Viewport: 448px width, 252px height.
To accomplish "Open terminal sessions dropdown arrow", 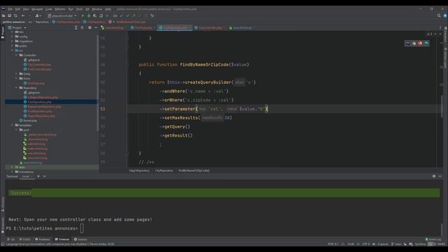I will pos(45,176).
